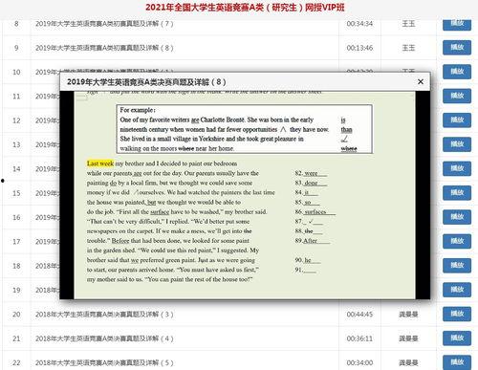Play row 12 lesson with 播放 button
478x370 pixels.
click(457, 120)
